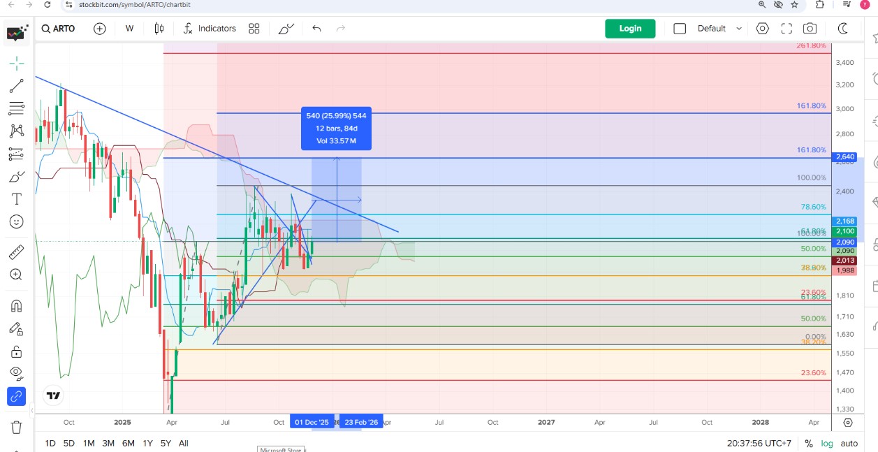
Task: Select the brush drawing tool
Action: point(17,176)
